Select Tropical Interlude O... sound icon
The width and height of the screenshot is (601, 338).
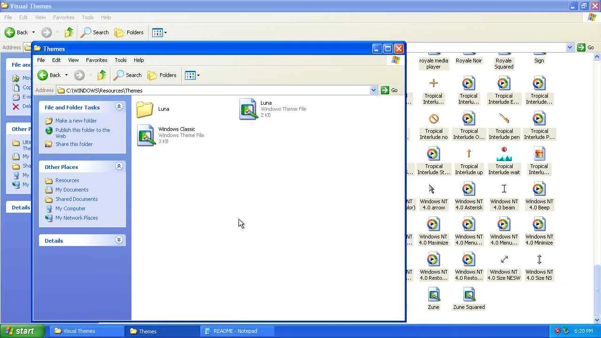tap(469, 119)
